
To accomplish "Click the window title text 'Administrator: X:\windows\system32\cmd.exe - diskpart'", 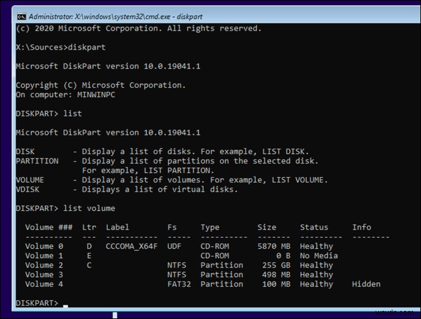I will (x=116, y=17).
